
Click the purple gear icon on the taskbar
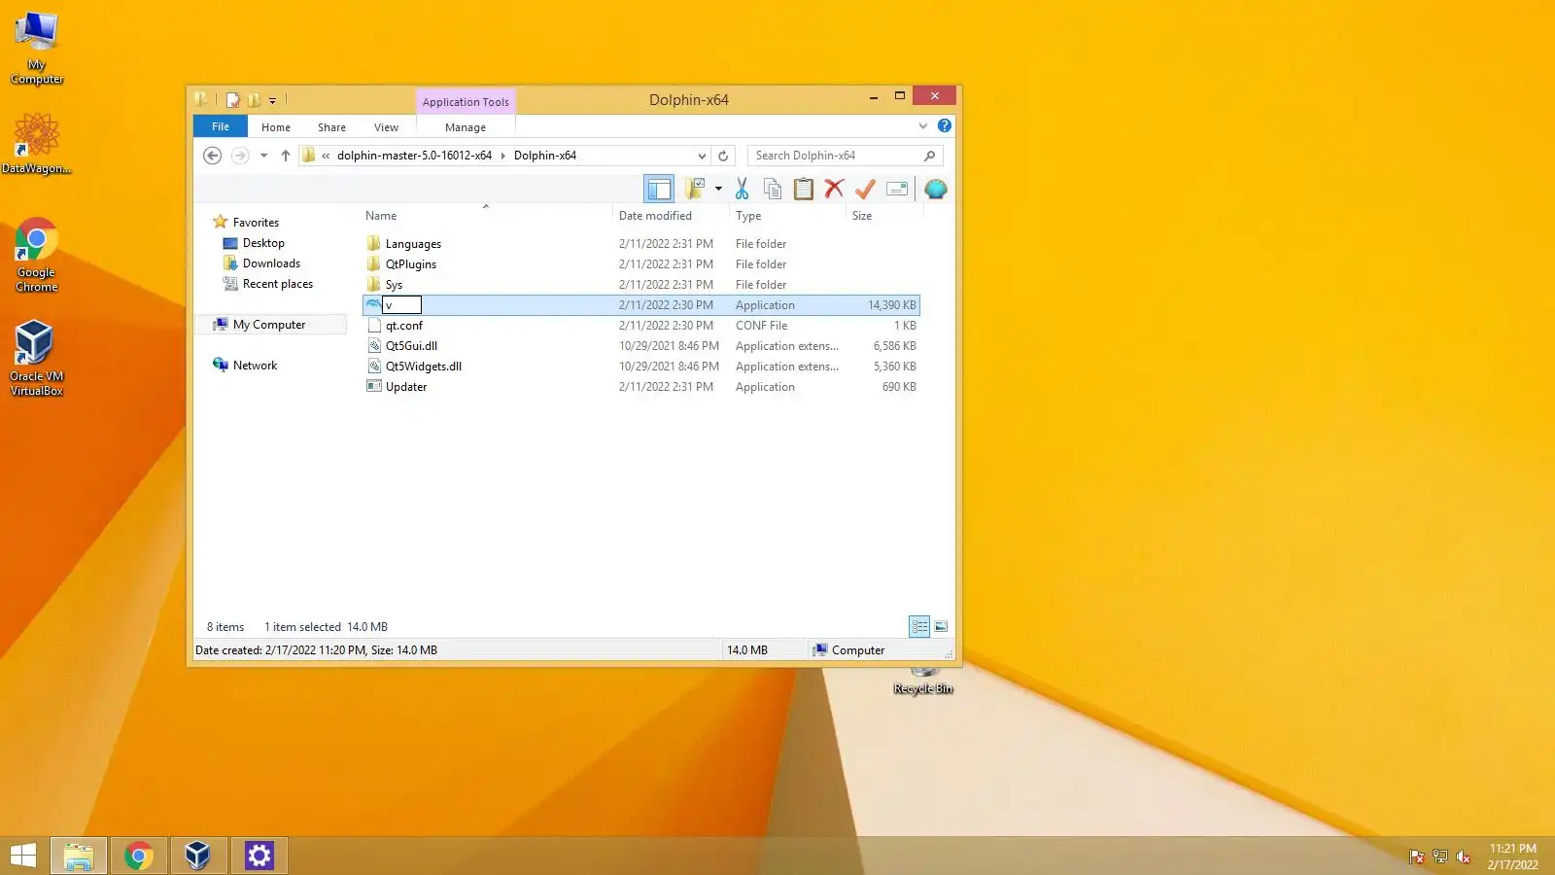coord(259,856)
